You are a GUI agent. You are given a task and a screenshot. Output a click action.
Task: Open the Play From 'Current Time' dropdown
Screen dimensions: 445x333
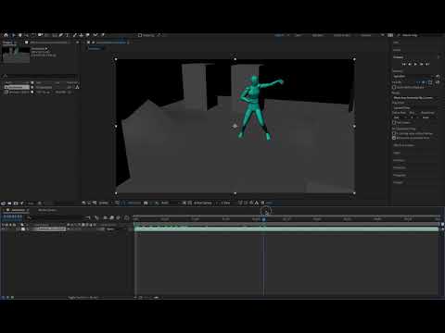point(413,108)
